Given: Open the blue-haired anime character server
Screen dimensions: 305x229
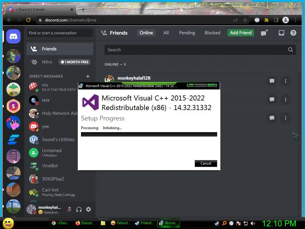Looking at the screenshot, I should pyautogui.click(x=13, y=123).
